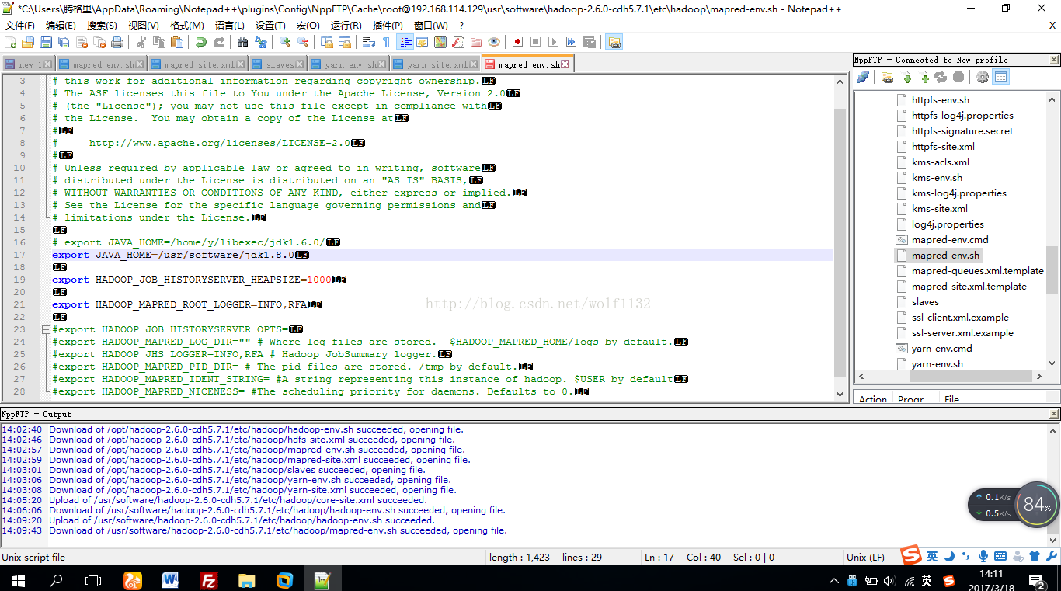Create a new file with toolbar icon
The image size is (1061, 591).
pyautogui.click(x=10, y=42)
